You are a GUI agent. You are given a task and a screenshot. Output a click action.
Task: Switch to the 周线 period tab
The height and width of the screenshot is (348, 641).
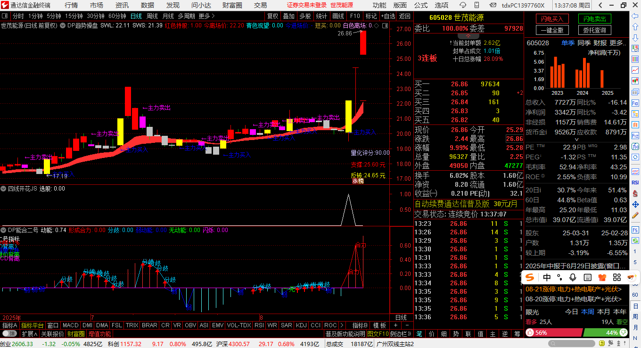(x=152, y=16)
